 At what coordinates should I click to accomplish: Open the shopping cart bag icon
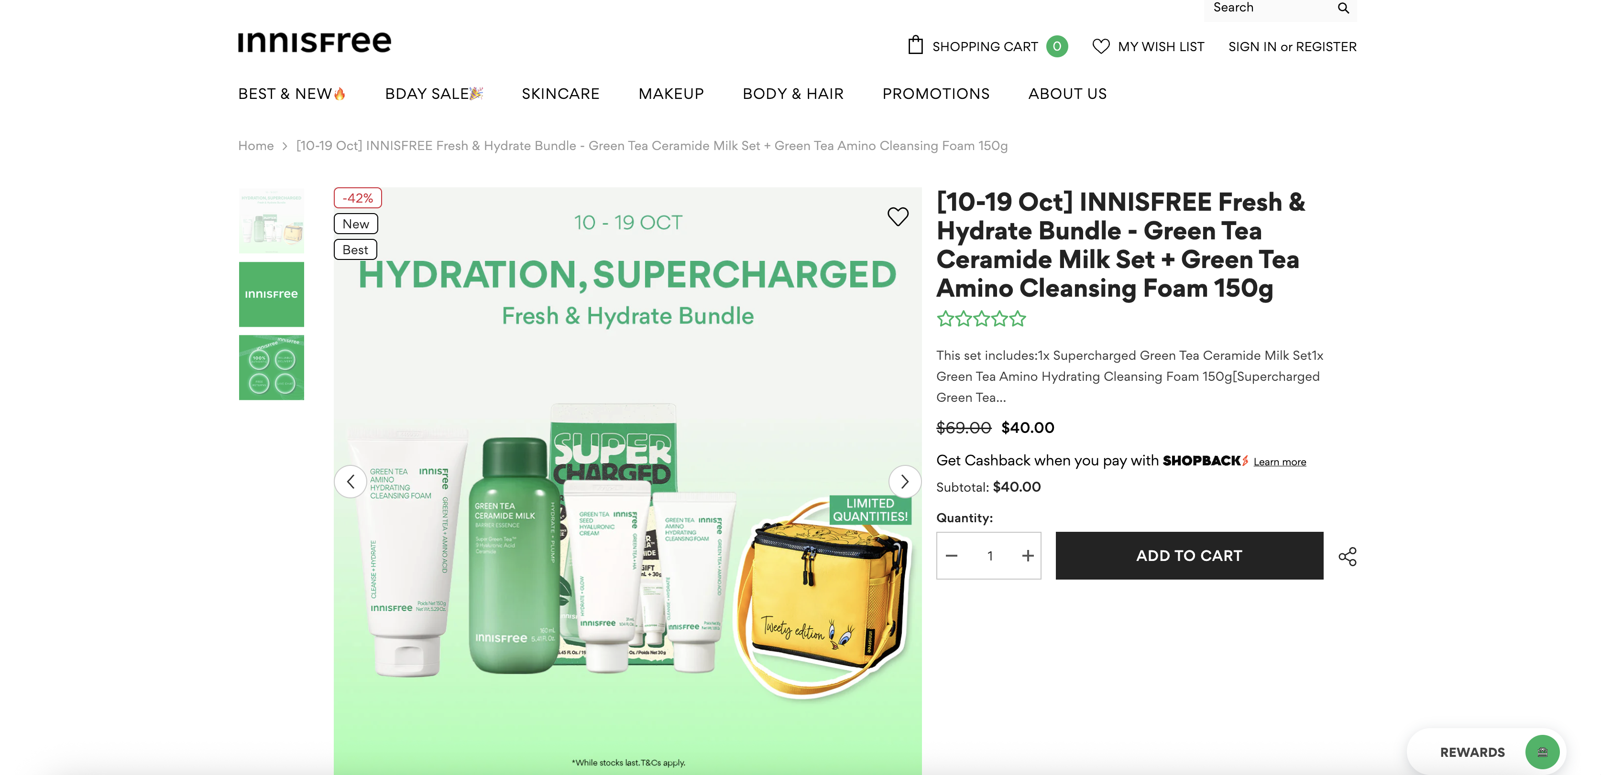915,45
